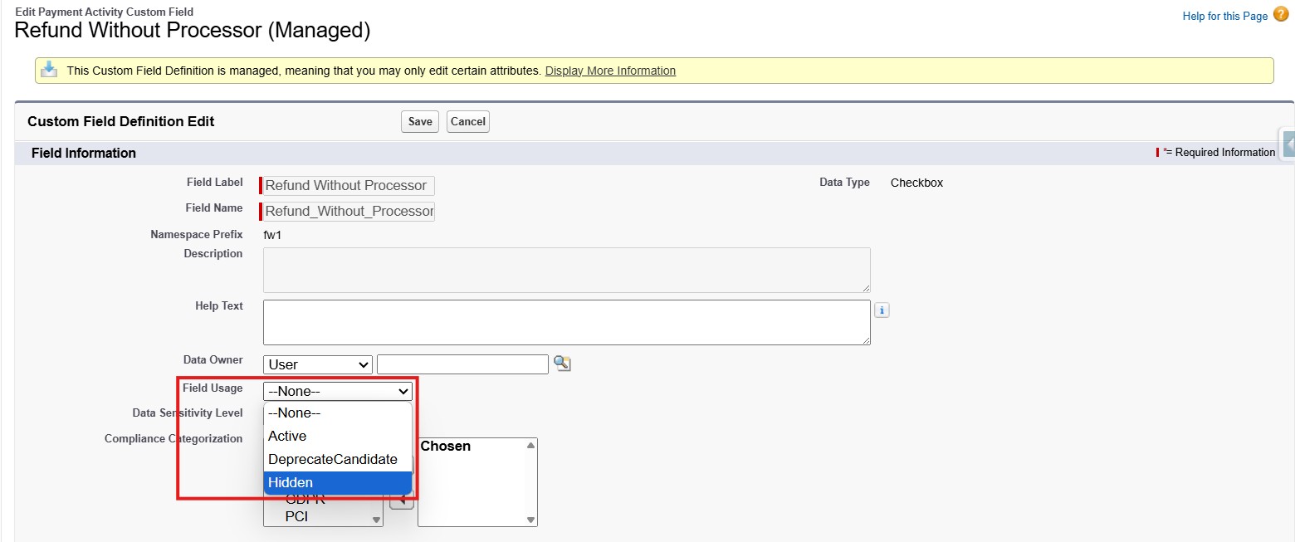Click the Field Label input
Viewport: 1295px width, 542px height.
(x=348, y=185)
